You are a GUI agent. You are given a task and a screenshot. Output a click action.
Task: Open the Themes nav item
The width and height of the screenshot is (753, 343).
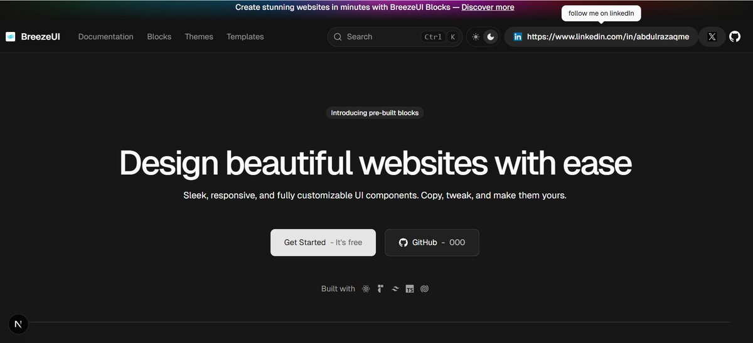pos(199,37)
